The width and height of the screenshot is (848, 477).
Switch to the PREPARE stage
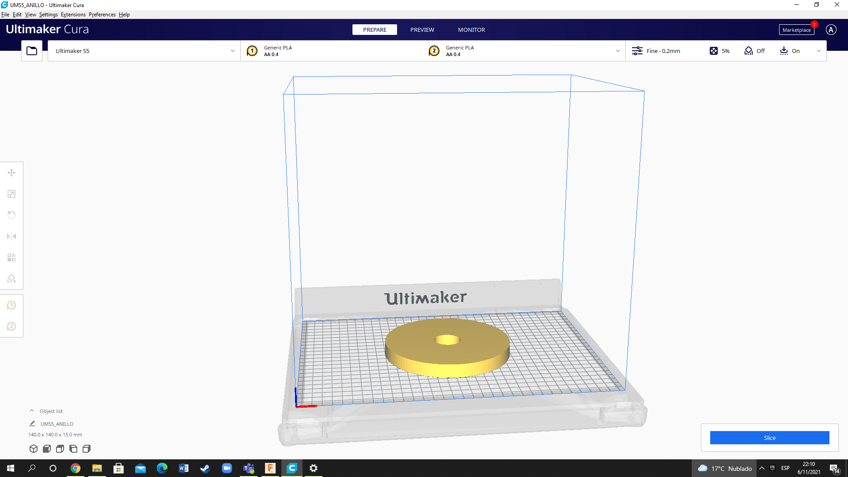(375, 30)
